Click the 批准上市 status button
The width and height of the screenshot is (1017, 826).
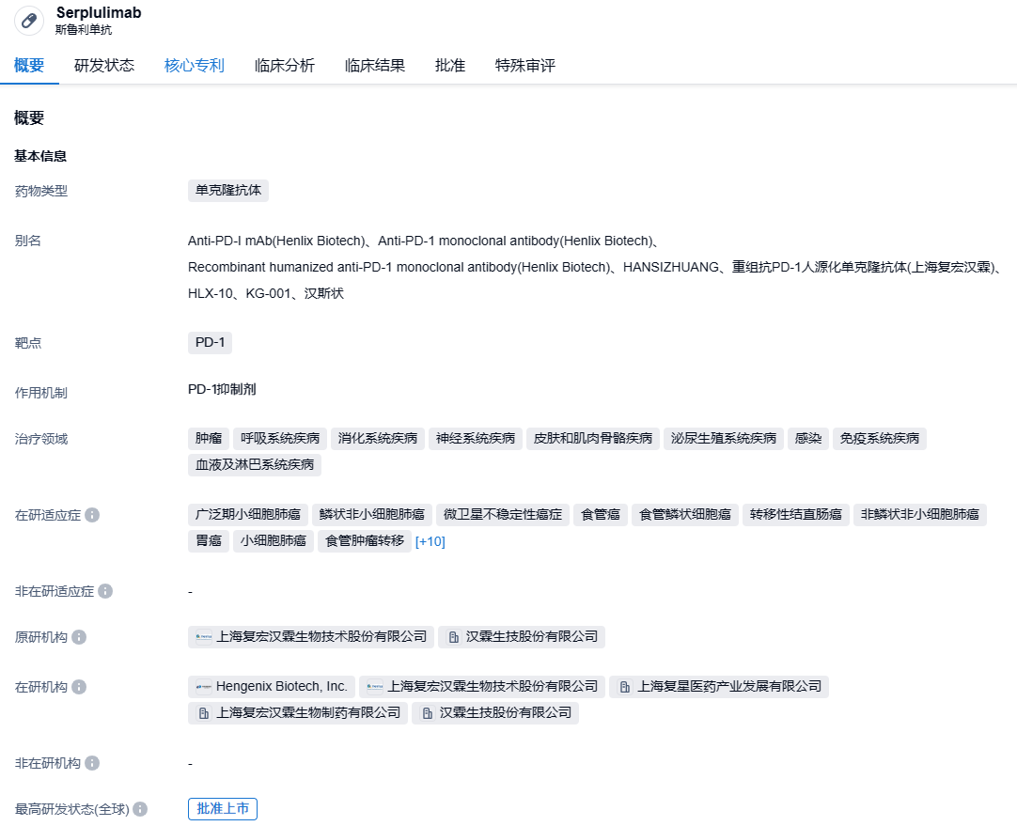point(223,809)
